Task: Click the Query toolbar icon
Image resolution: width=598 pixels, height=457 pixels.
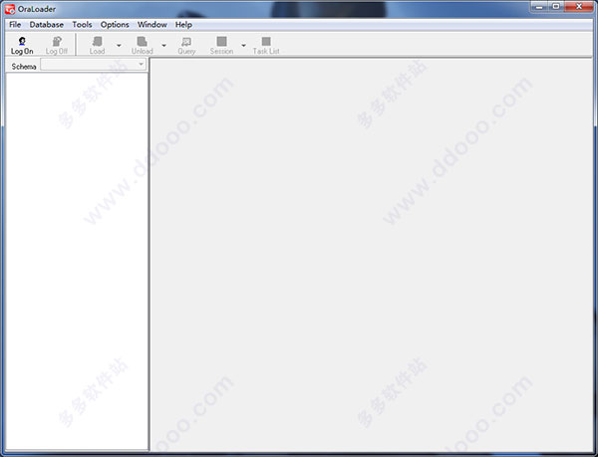Action: click(186, 46)
